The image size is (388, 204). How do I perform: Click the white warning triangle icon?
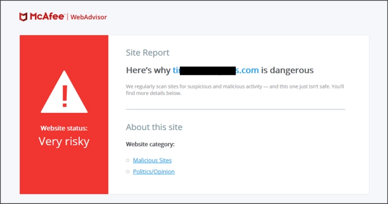click(64, 92)
